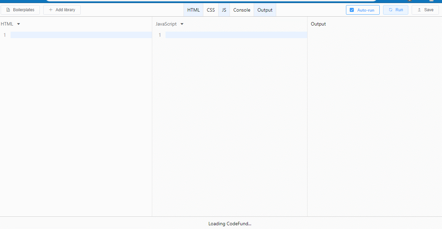Click the Add library button
The height and width of the screenshot is (229, 442).
click(x=62, y=10)
